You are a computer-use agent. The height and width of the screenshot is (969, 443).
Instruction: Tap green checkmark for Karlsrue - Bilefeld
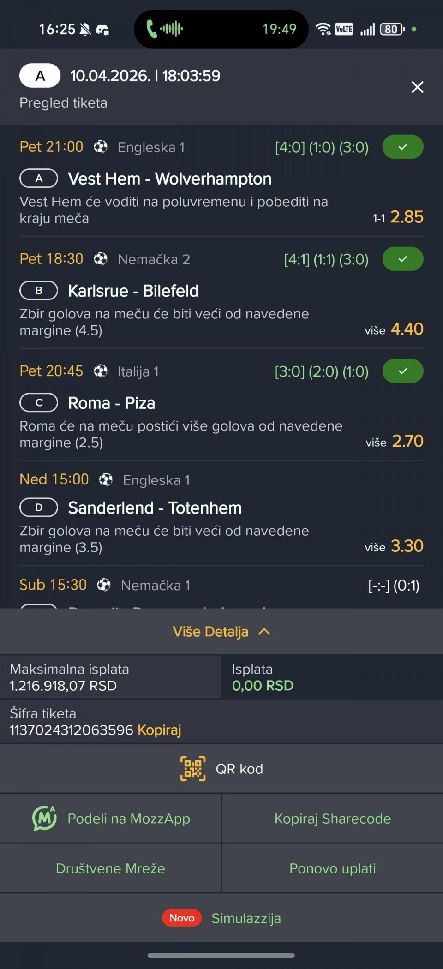402,259
